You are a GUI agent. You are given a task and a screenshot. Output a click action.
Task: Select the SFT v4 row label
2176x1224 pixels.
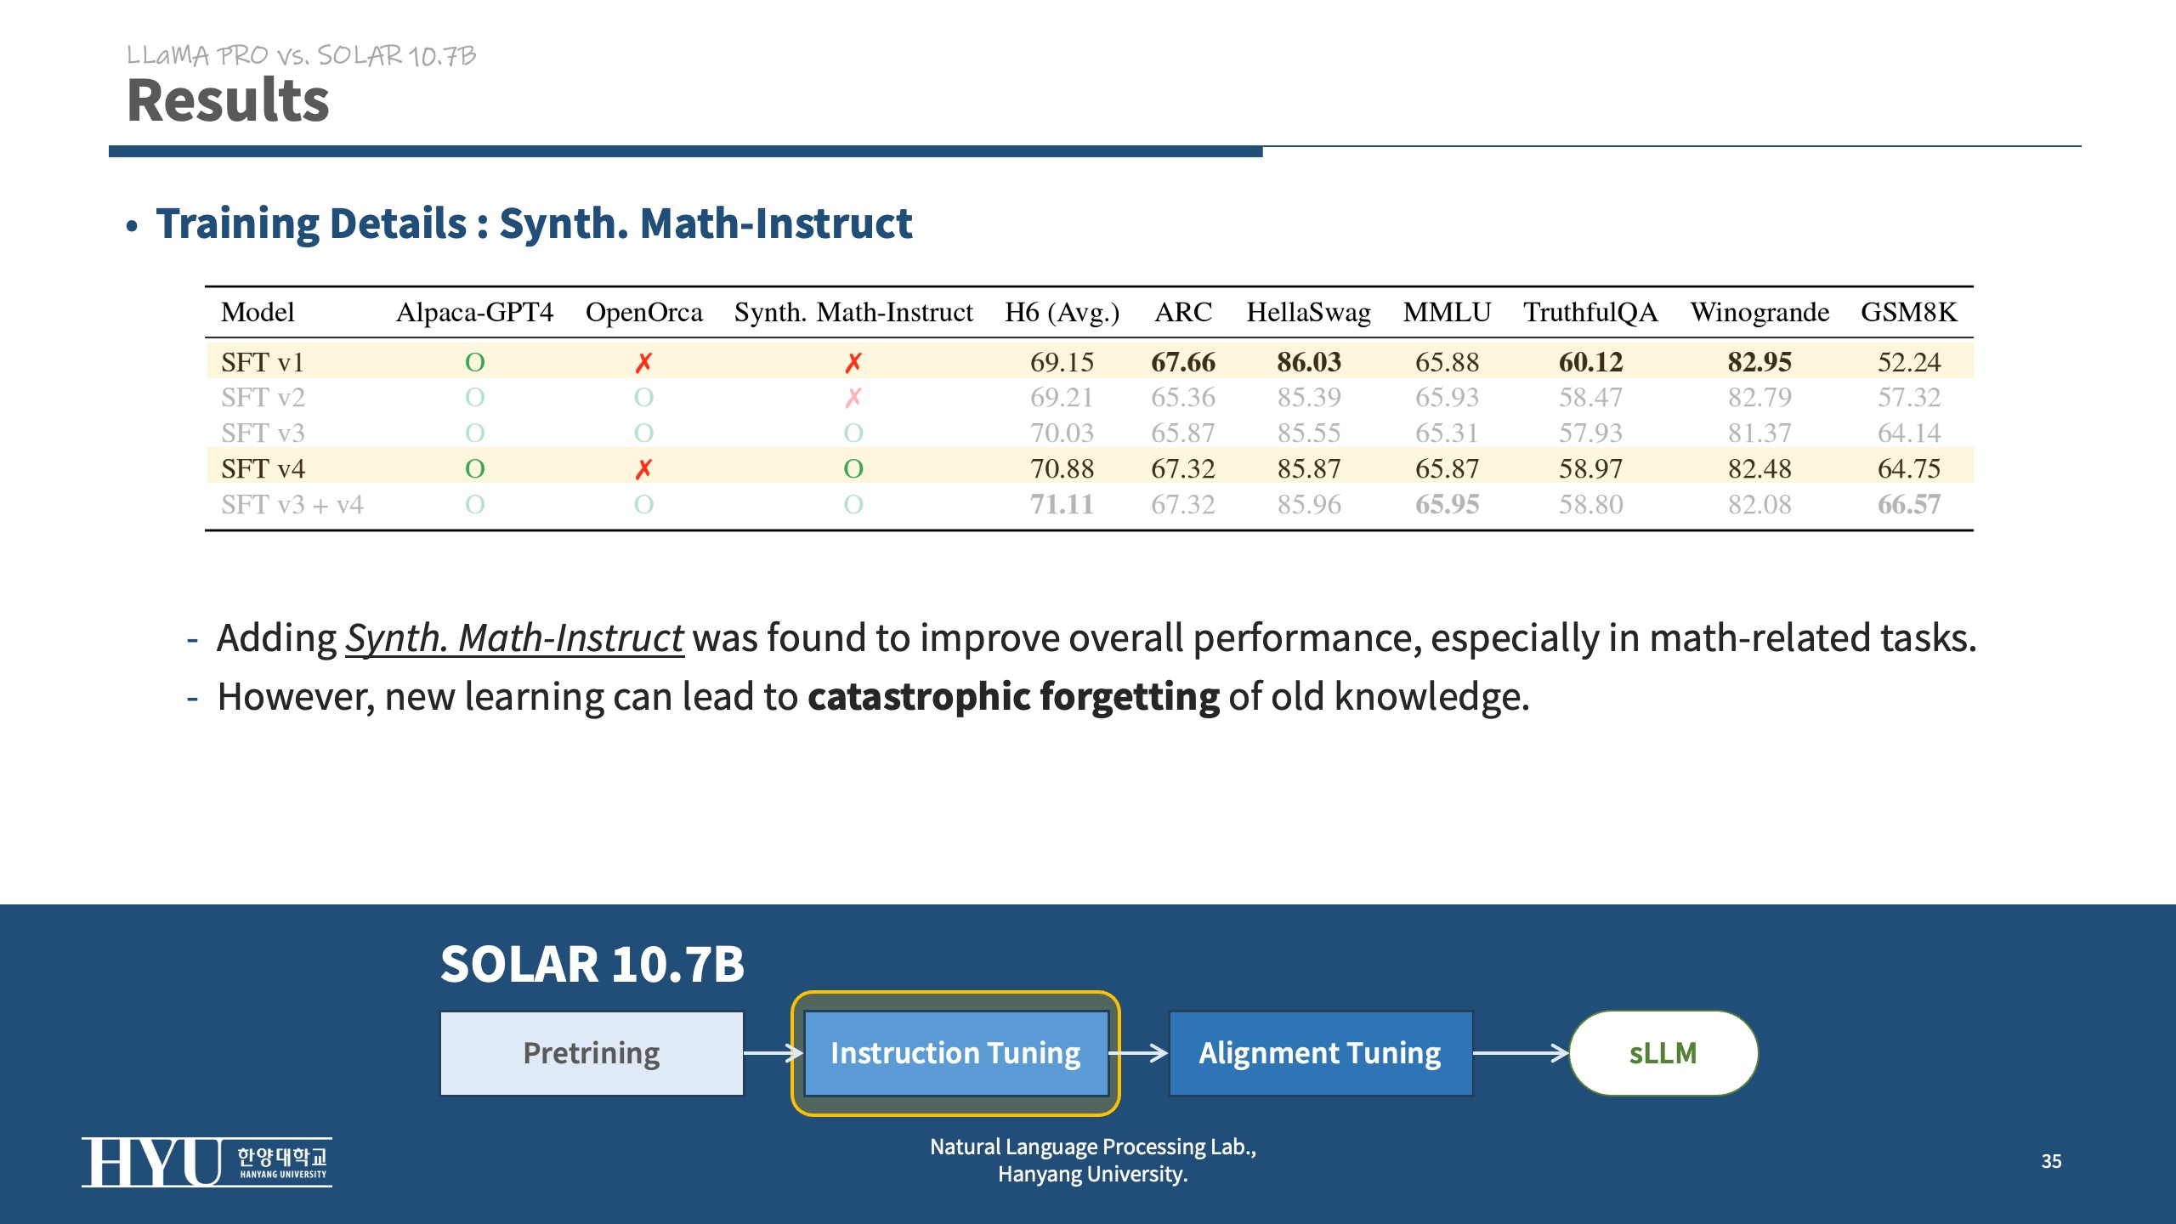263,468
